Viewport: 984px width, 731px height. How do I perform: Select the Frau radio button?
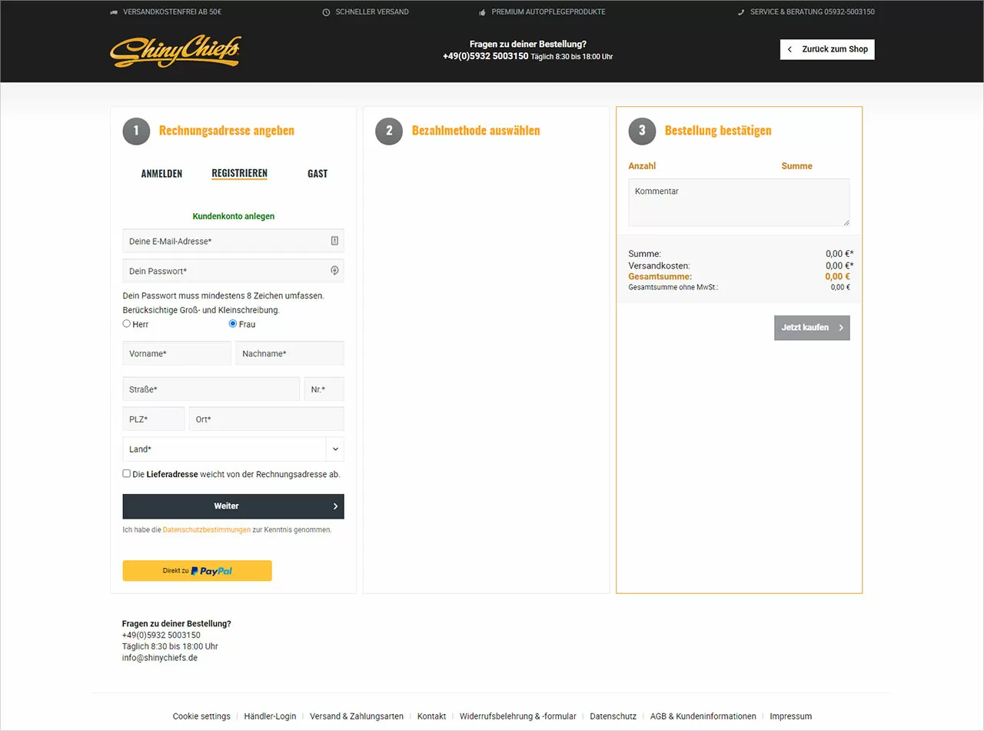[x=232, y=323]
